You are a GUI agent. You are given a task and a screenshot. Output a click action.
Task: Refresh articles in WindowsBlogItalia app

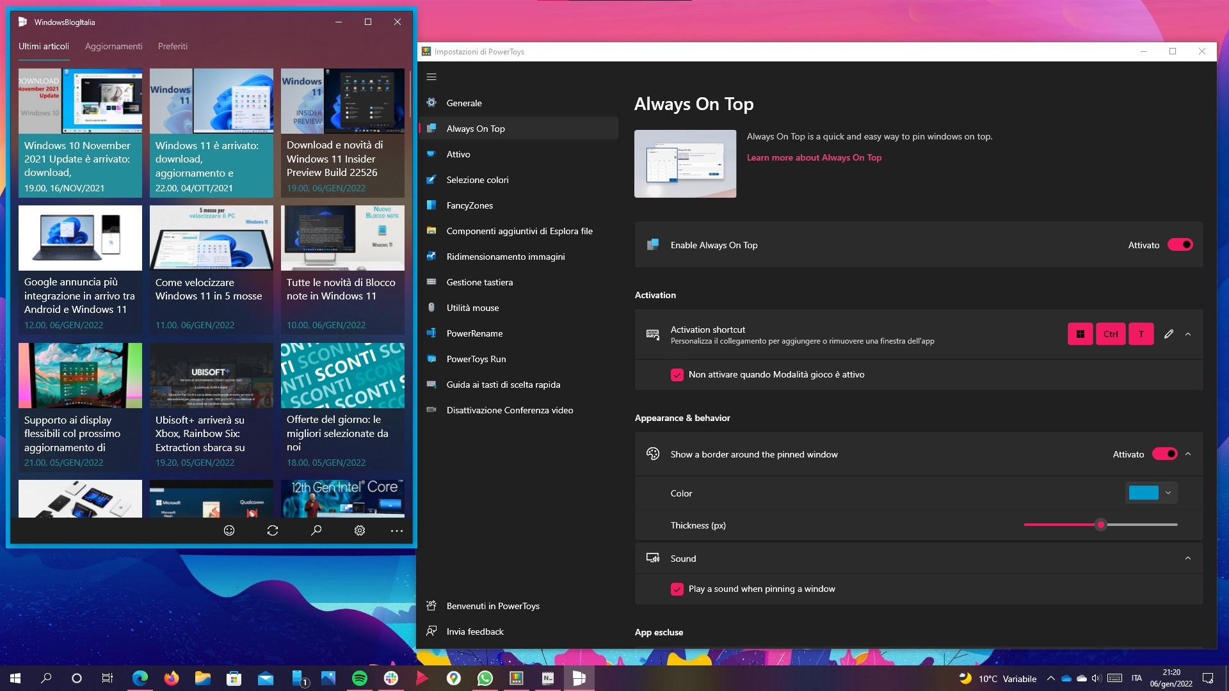273,530
